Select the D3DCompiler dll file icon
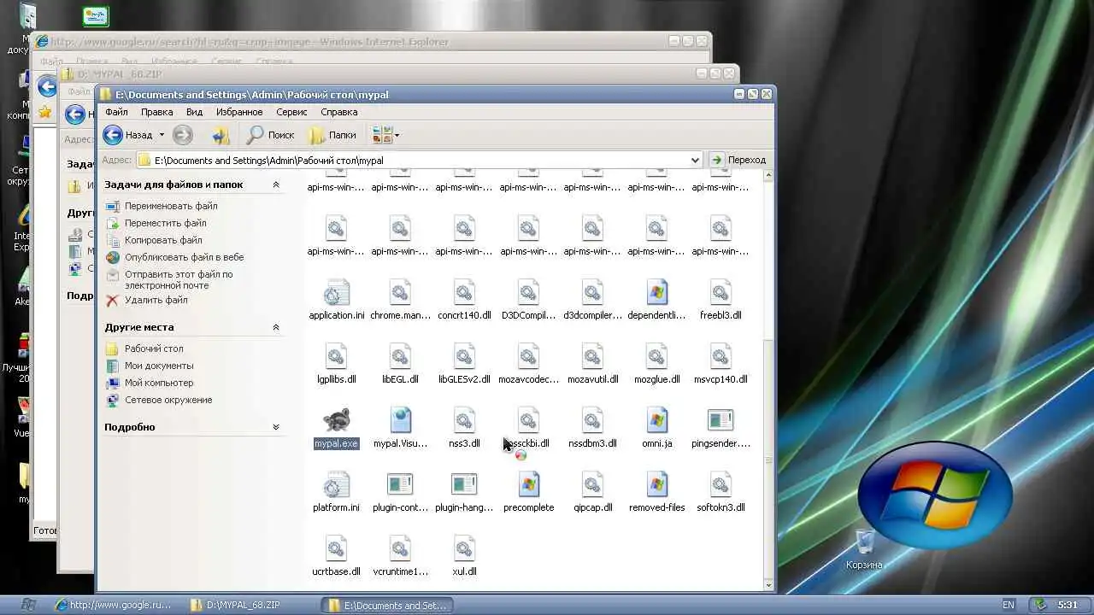The image size is (1094, 615). 528,291
